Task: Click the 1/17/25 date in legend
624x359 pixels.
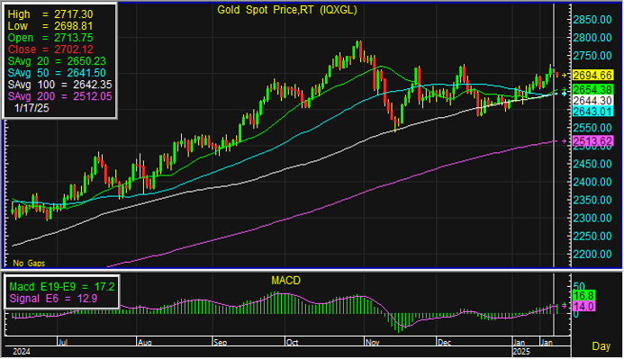Action: coord(32,108)
